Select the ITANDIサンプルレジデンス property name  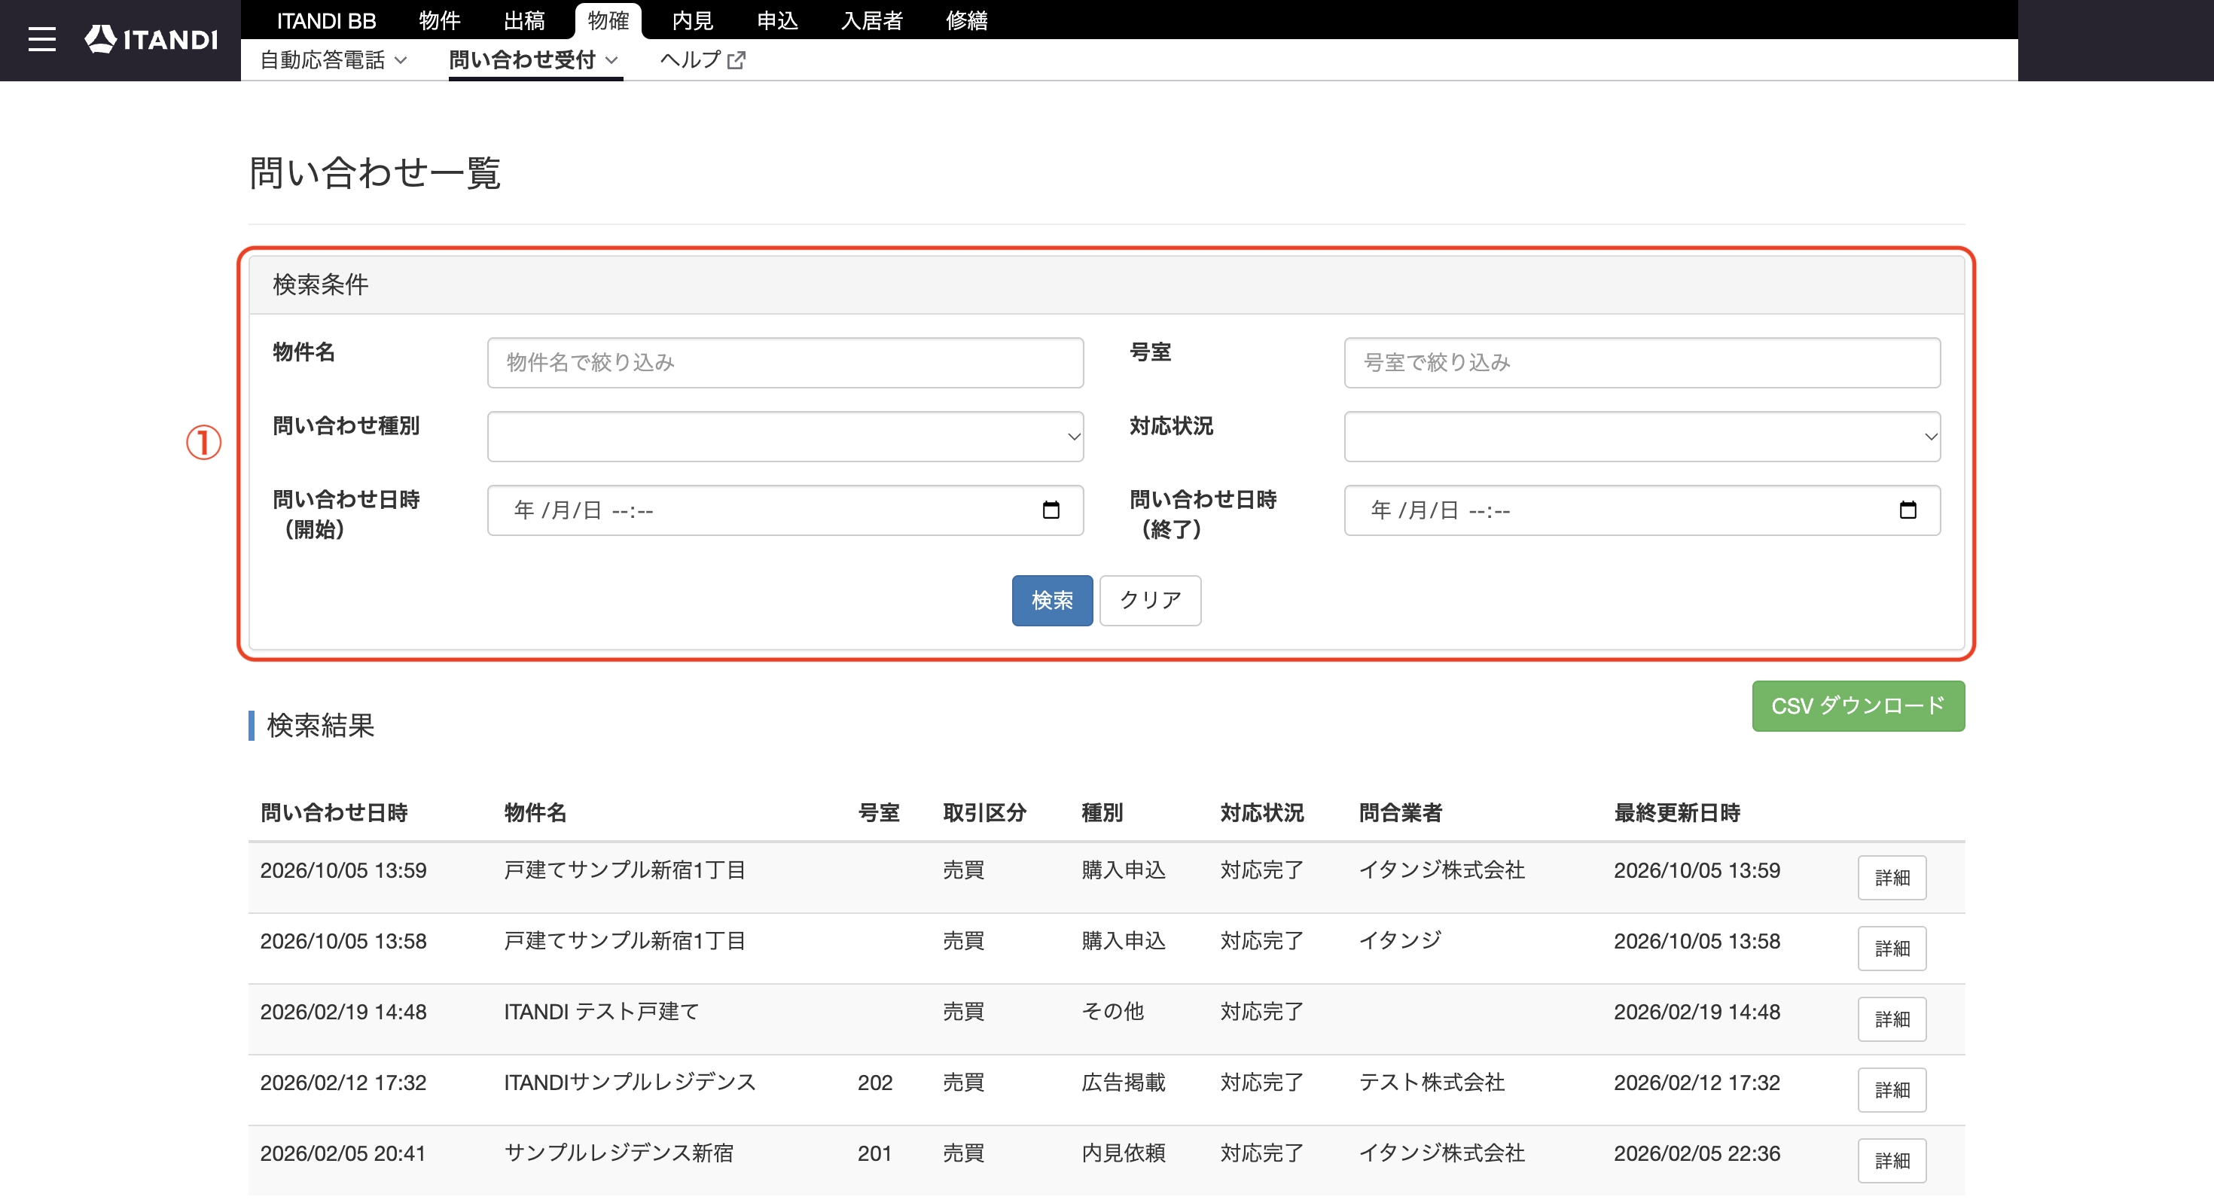point(630,1083)
